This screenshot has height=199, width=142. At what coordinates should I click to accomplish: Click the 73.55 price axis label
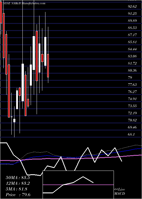coord(132,106)
